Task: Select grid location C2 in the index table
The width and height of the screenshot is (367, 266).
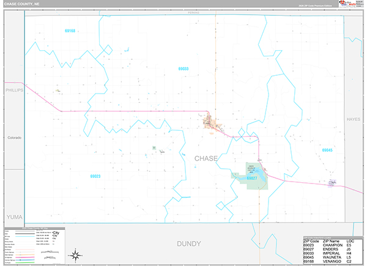Action: 349,261
